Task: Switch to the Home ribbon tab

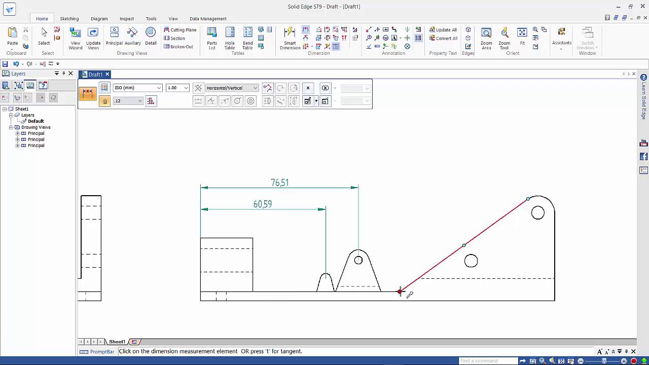Action: pos(42,19)
